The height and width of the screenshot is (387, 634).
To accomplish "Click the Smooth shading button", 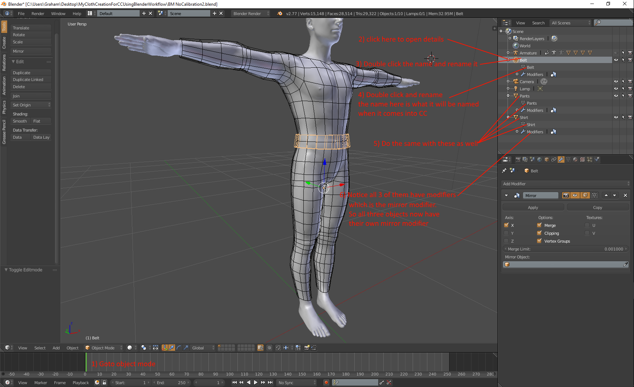I will (x=20, y=121).
